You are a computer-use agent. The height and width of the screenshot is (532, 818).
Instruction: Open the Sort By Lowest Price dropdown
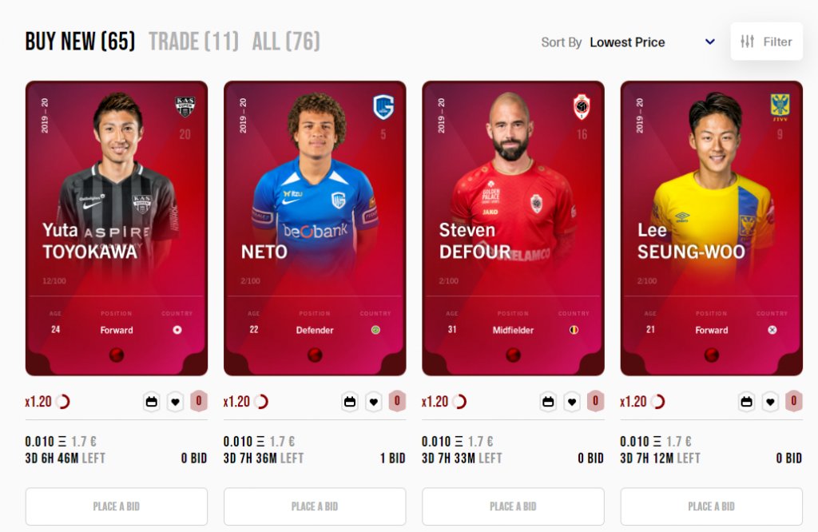coord(628,42)
